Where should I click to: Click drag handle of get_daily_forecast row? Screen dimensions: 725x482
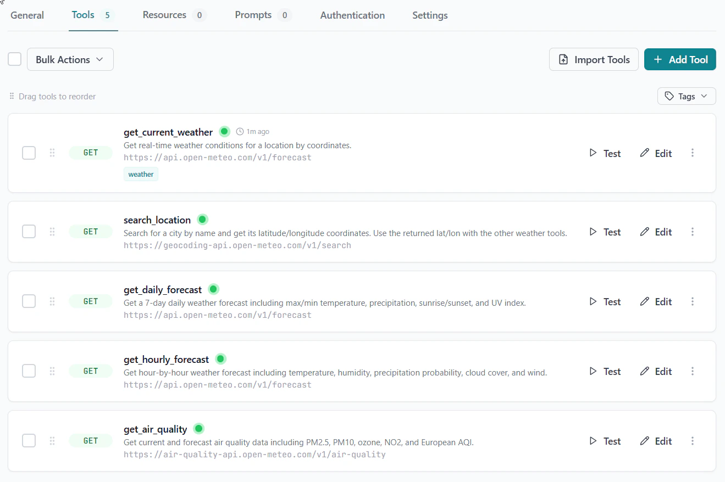point(52,301)
